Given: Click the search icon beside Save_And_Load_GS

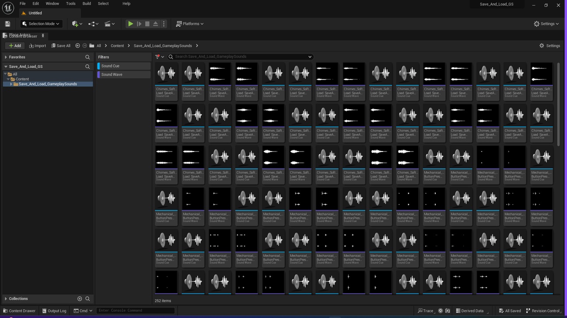Looking at the screenshot, I should pyautogui.click(x=87, y=66).
